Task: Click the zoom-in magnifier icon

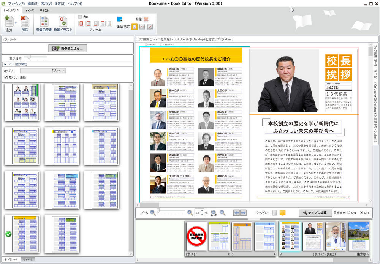Action: pos(190,213)
